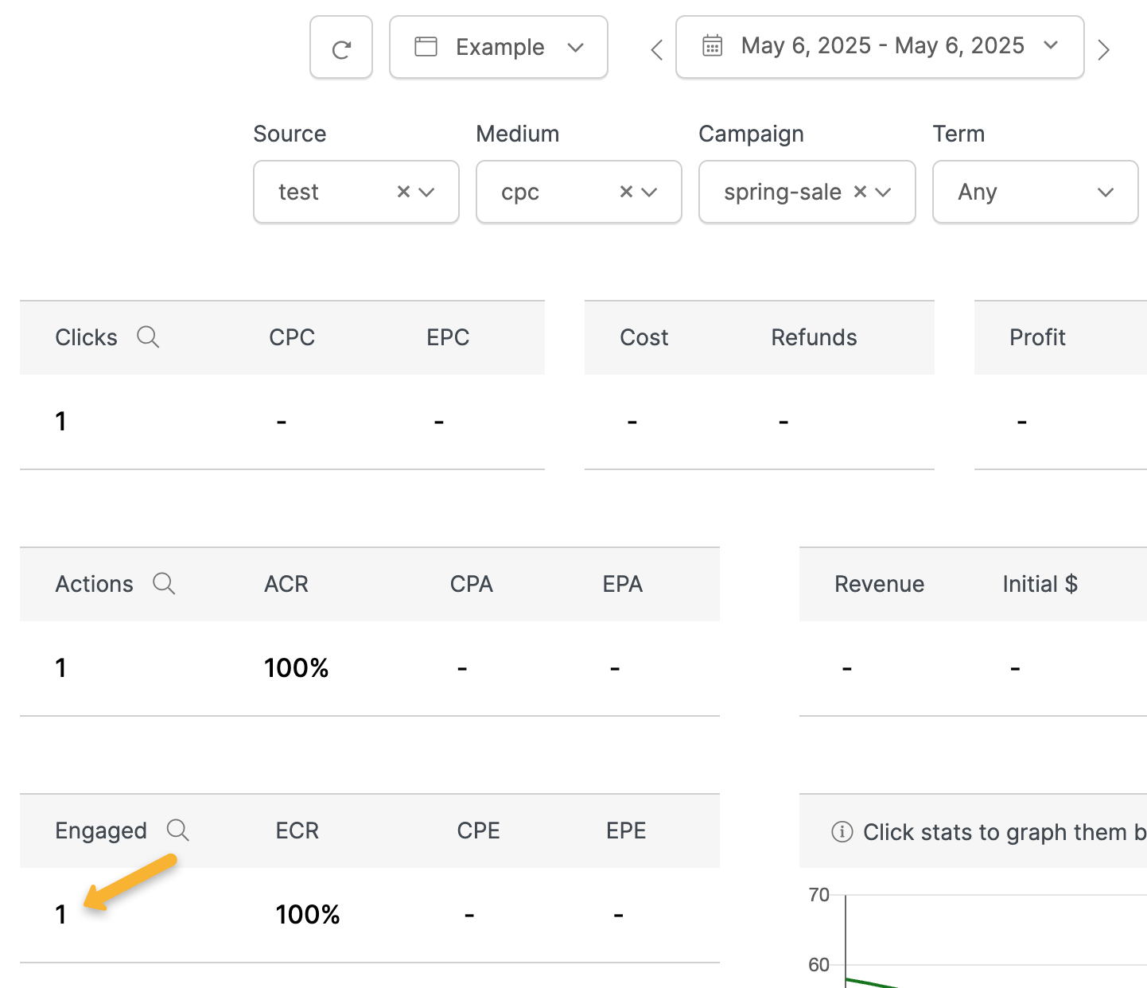1147x988 pixels.
Task: Open the date range picker
Action: click(x=880, y=47)
